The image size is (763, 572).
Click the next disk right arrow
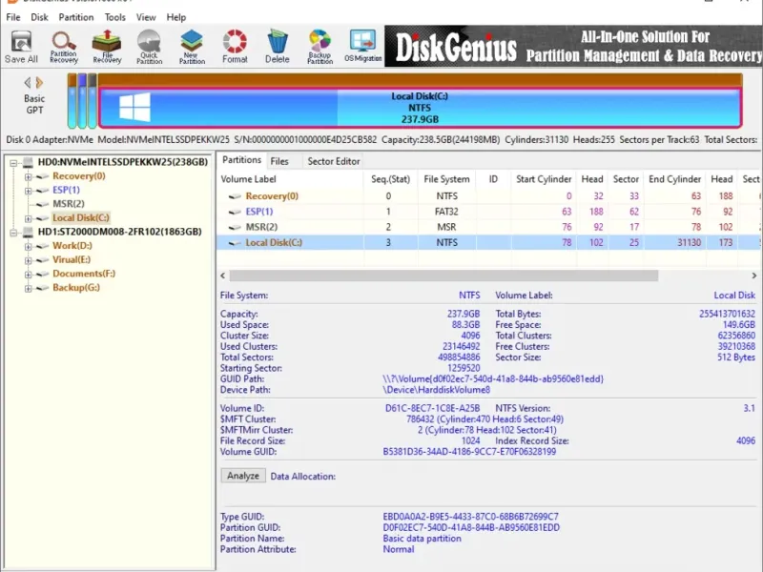click(40, 83)
